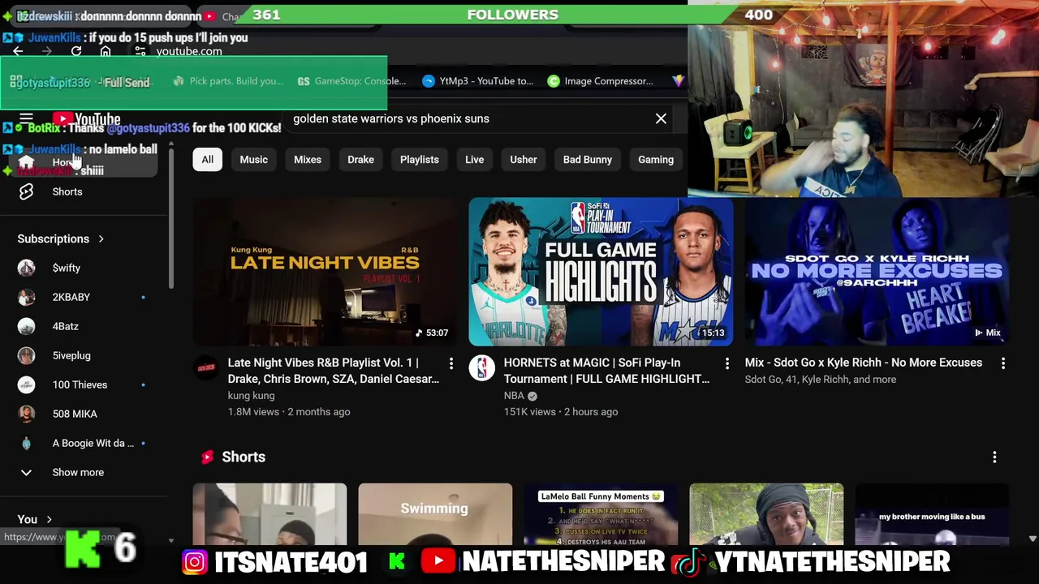Open the 4Batz channel avatar
Screen dimensions: 1039x584
[x=26, y=326]
